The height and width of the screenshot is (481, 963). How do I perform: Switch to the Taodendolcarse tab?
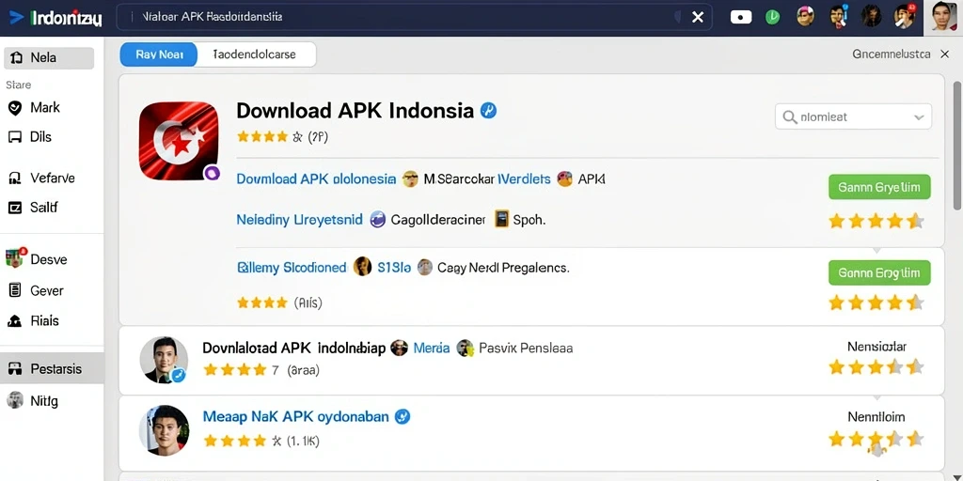pyautogui.click(x=255, y=54)
